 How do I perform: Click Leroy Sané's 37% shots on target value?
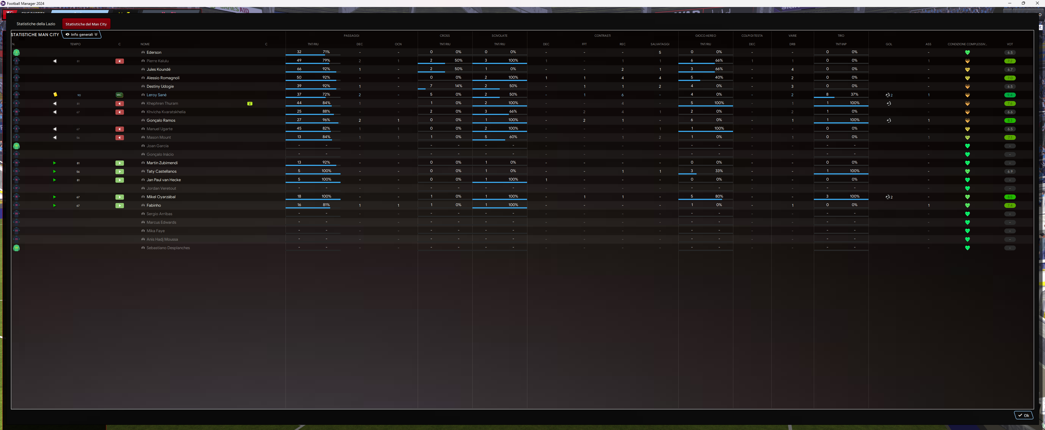click(854, 94)
